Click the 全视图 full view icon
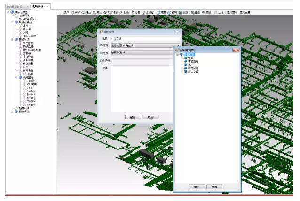Image resolution: width=300 pixels, height=201 pixels. tap(148, 12)
